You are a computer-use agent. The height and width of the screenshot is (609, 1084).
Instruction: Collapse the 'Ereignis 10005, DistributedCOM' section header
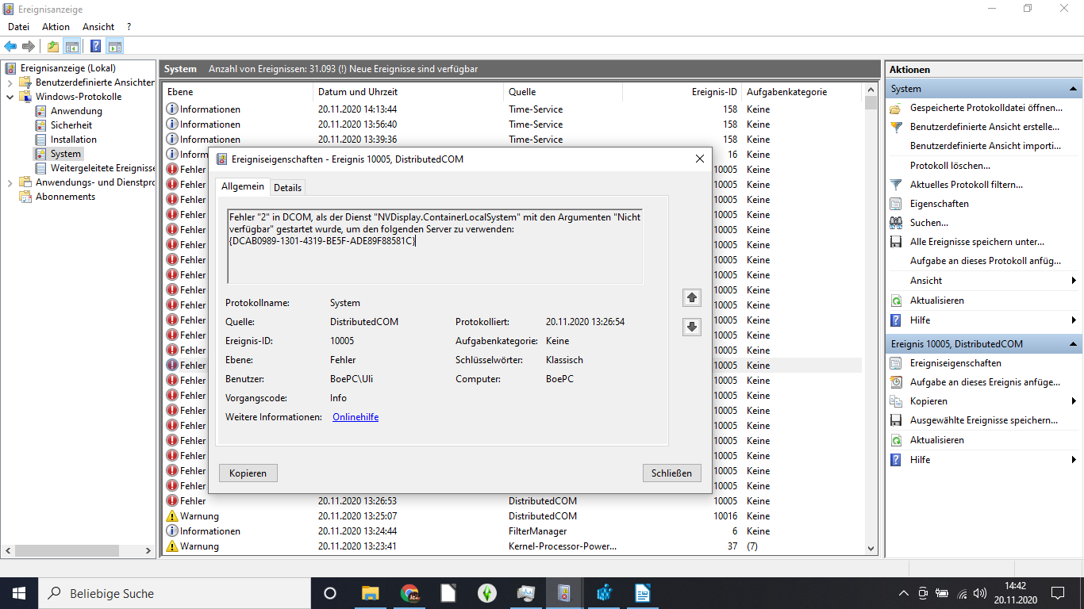click(x=1074, y=344)
